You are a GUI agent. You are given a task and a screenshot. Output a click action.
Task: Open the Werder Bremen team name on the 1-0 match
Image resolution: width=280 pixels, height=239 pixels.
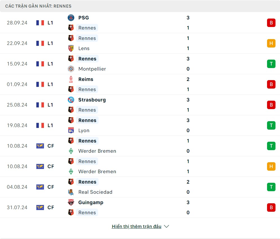coord(97,151)
